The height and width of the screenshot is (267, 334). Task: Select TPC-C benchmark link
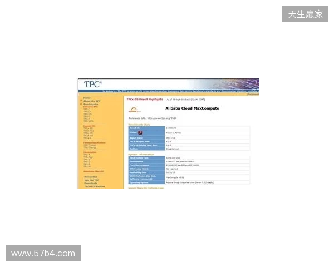click(87, 109)
